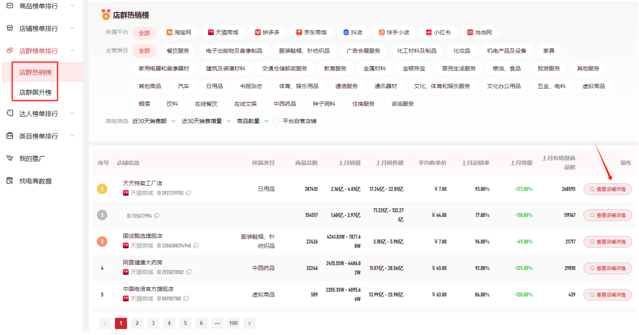Choose the 中西药品 category filter
The width and height of the screenshot is (639, 335).
click(285, 104)
